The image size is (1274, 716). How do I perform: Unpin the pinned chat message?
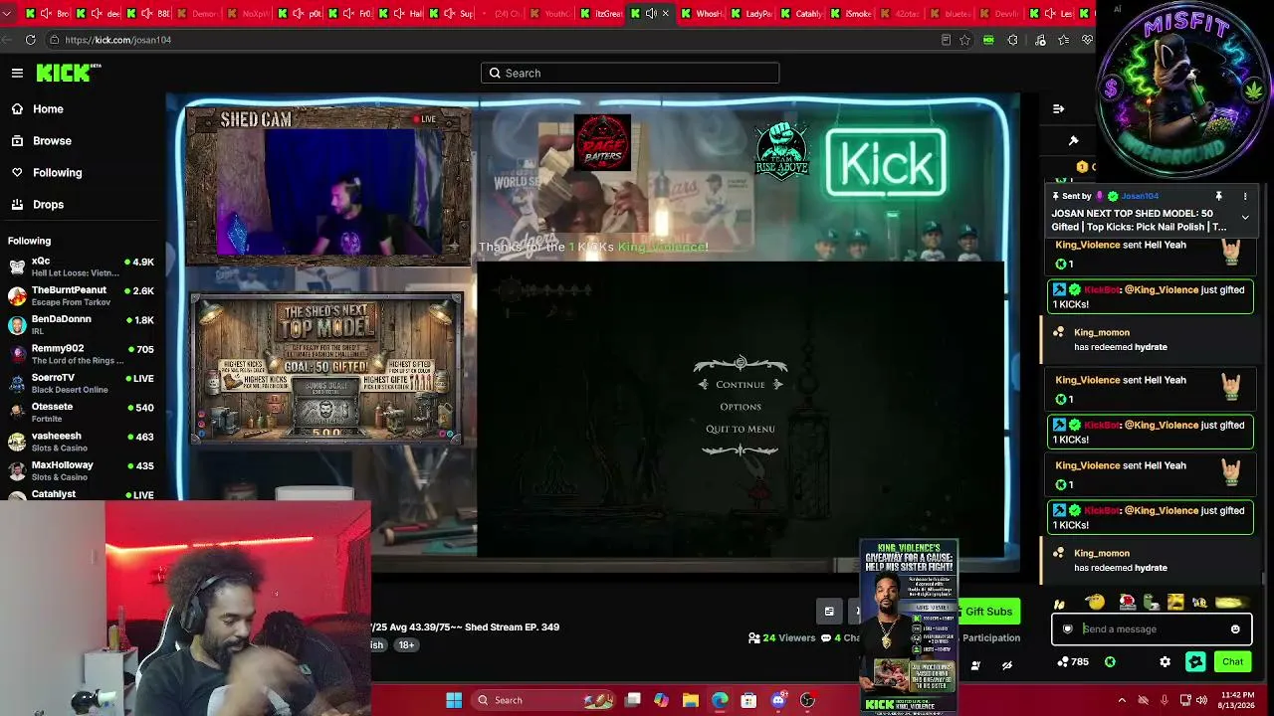tap(1218, 196)
